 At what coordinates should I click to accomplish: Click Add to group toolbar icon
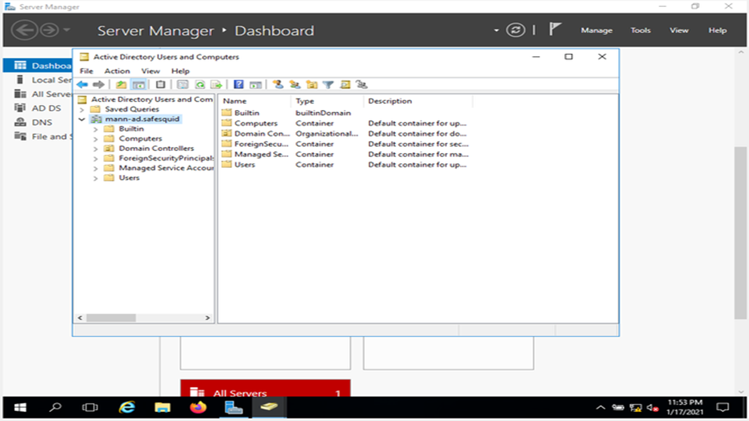click(x=362, y=85)
